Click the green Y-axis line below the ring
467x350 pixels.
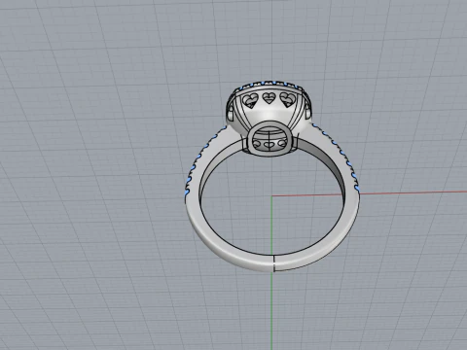271,311
